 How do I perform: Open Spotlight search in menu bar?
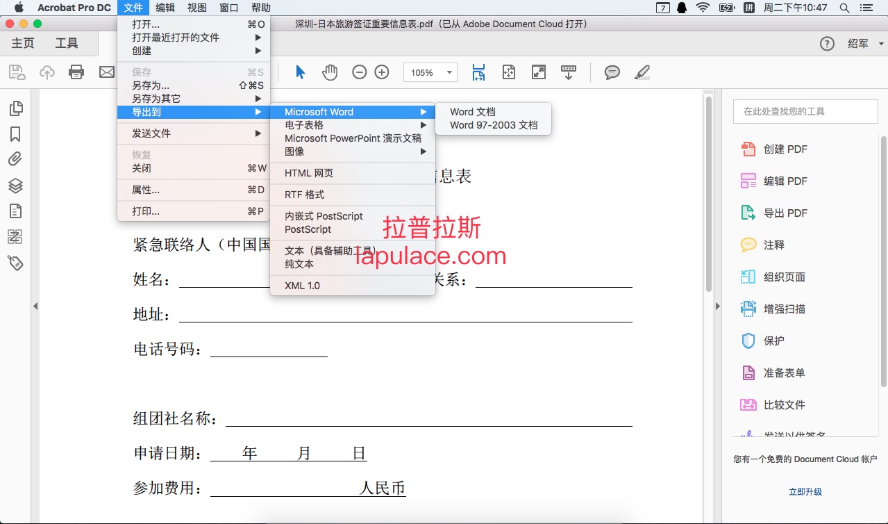[844, 8]
